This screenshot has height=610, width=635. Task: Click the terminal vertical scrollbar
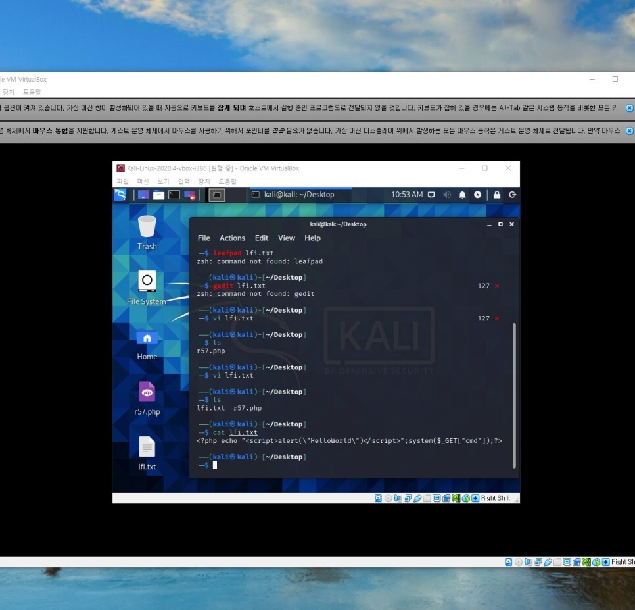tap(514, 395)
